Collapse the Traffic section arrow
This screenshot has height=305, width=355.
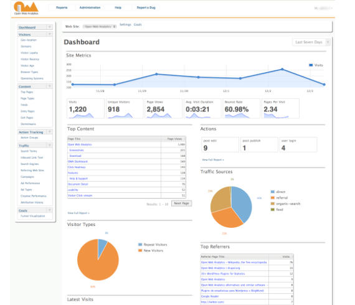[50, 145]
